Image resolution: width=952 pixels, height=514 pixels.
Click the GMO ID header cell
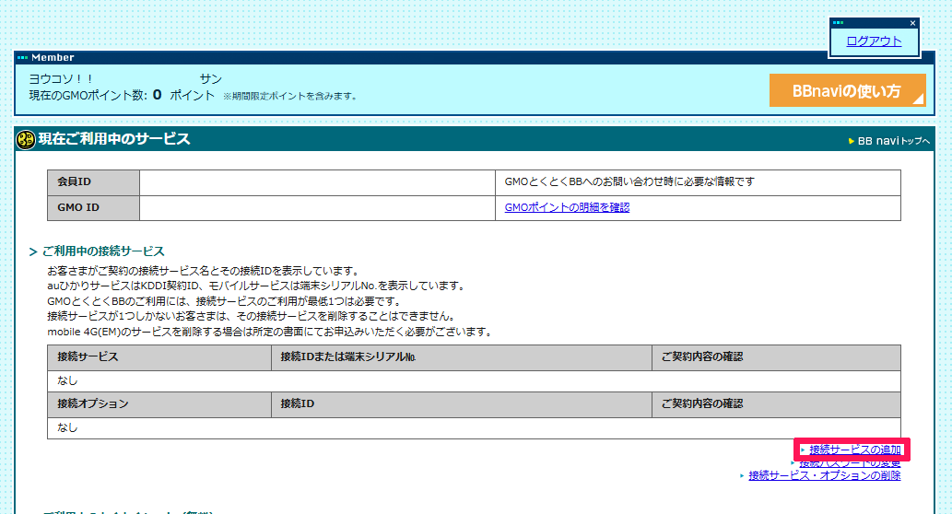point(93,207)
